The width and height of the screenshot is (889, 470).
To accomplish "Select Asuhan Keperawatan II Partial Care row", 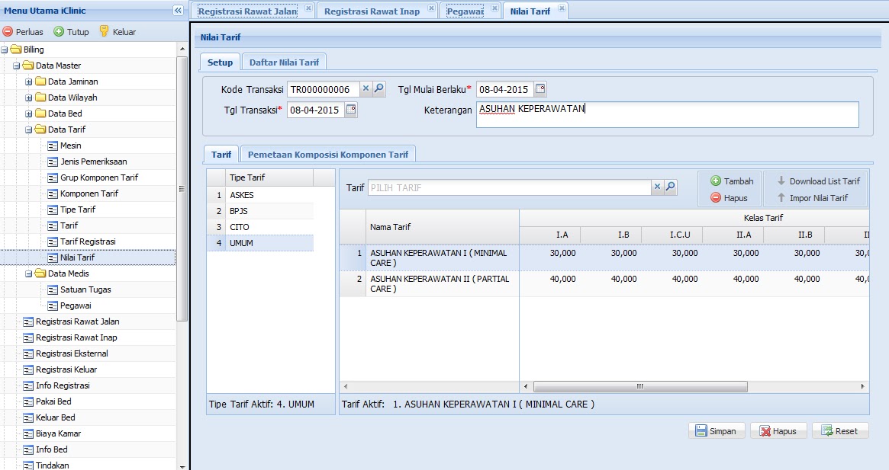I will 604,283.
